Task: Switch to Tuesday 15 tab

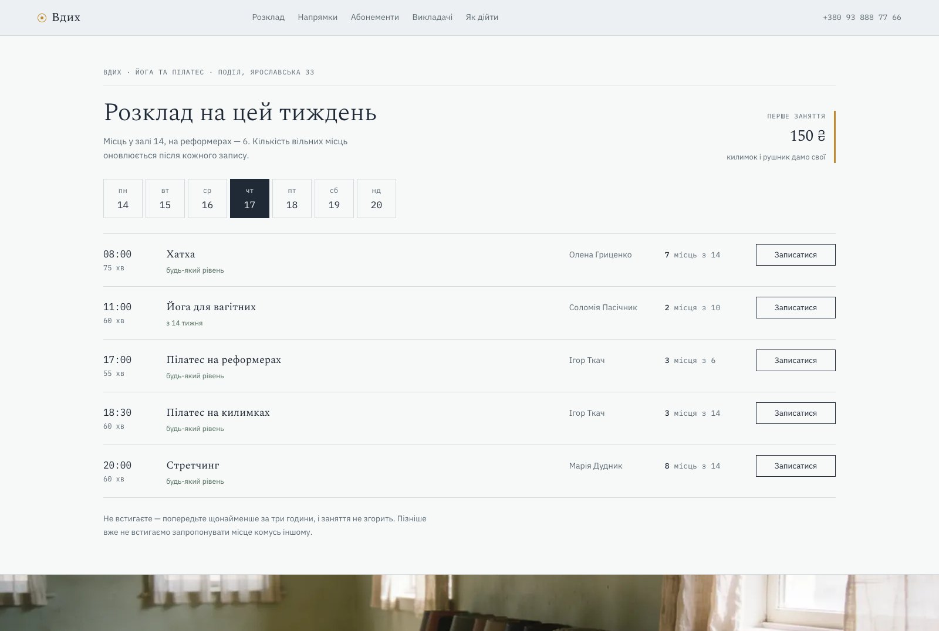Action: [165, 198]
